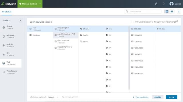Select Chrome version 91

pyautogui.click(x=116, y=86)
